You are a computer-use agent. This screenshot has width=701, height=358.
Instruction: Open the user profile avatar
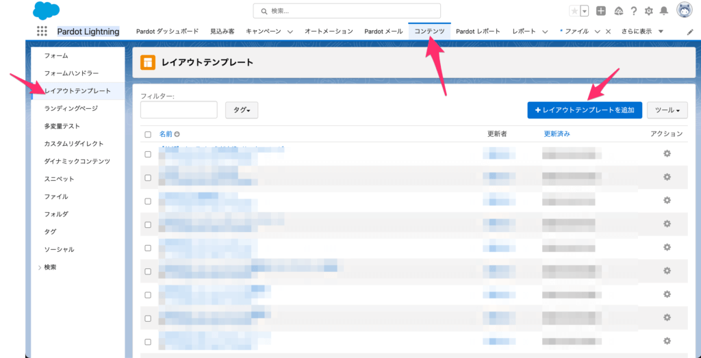[685, 10]
